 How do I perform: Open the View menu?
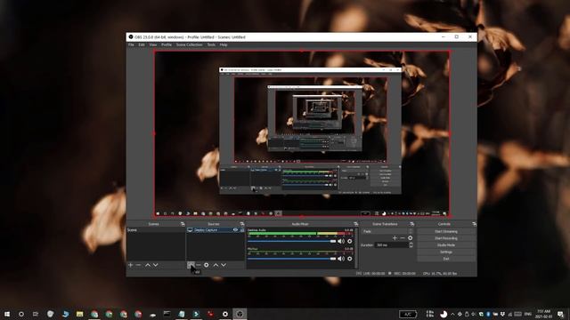coord(153,44)
